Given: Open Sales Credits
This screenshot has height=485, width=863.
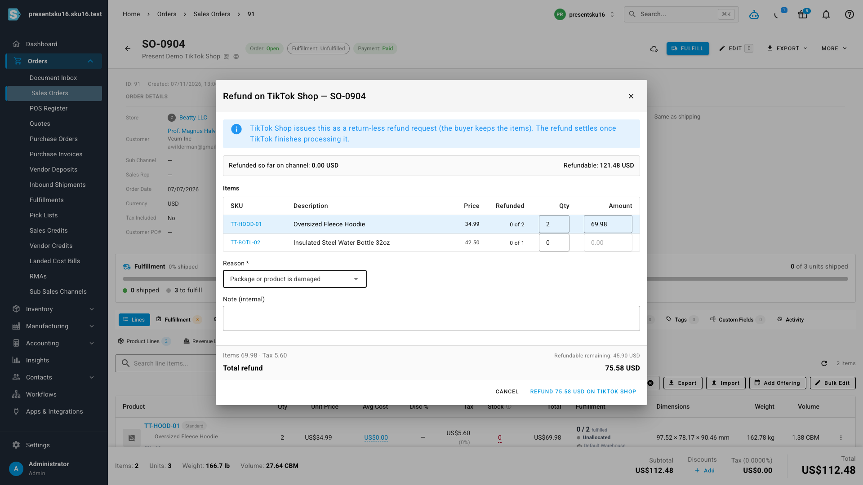Looking at the screenshot, I should [x=49, y=230].
